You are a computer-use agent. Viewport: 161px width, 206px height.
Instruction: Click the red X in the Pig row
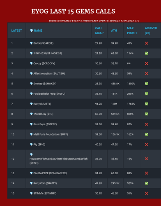[146, 145]
